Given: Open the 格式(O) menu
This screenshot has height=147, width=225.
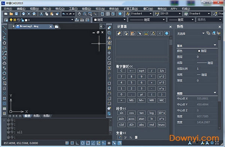Looking at the screenshot, I should coord(60,9).
